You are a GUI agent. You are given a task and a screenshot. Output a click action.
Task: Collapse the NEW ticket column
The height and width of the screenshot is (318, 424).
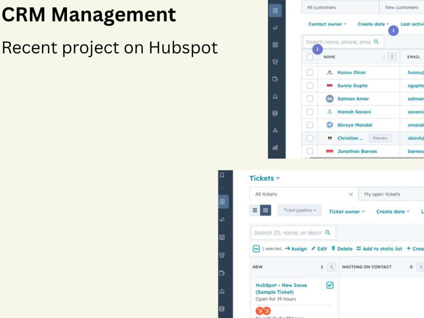click(x=332, y=267)
